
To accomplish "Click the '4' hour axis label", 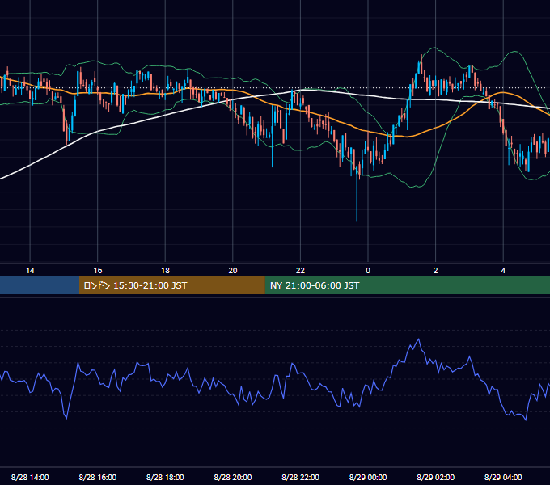I will (x=503, y=271).
